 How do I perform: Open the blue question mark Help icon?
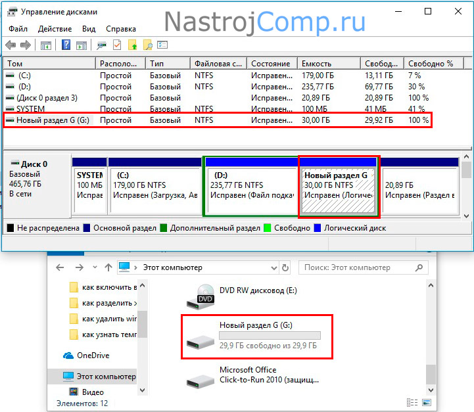66,45
